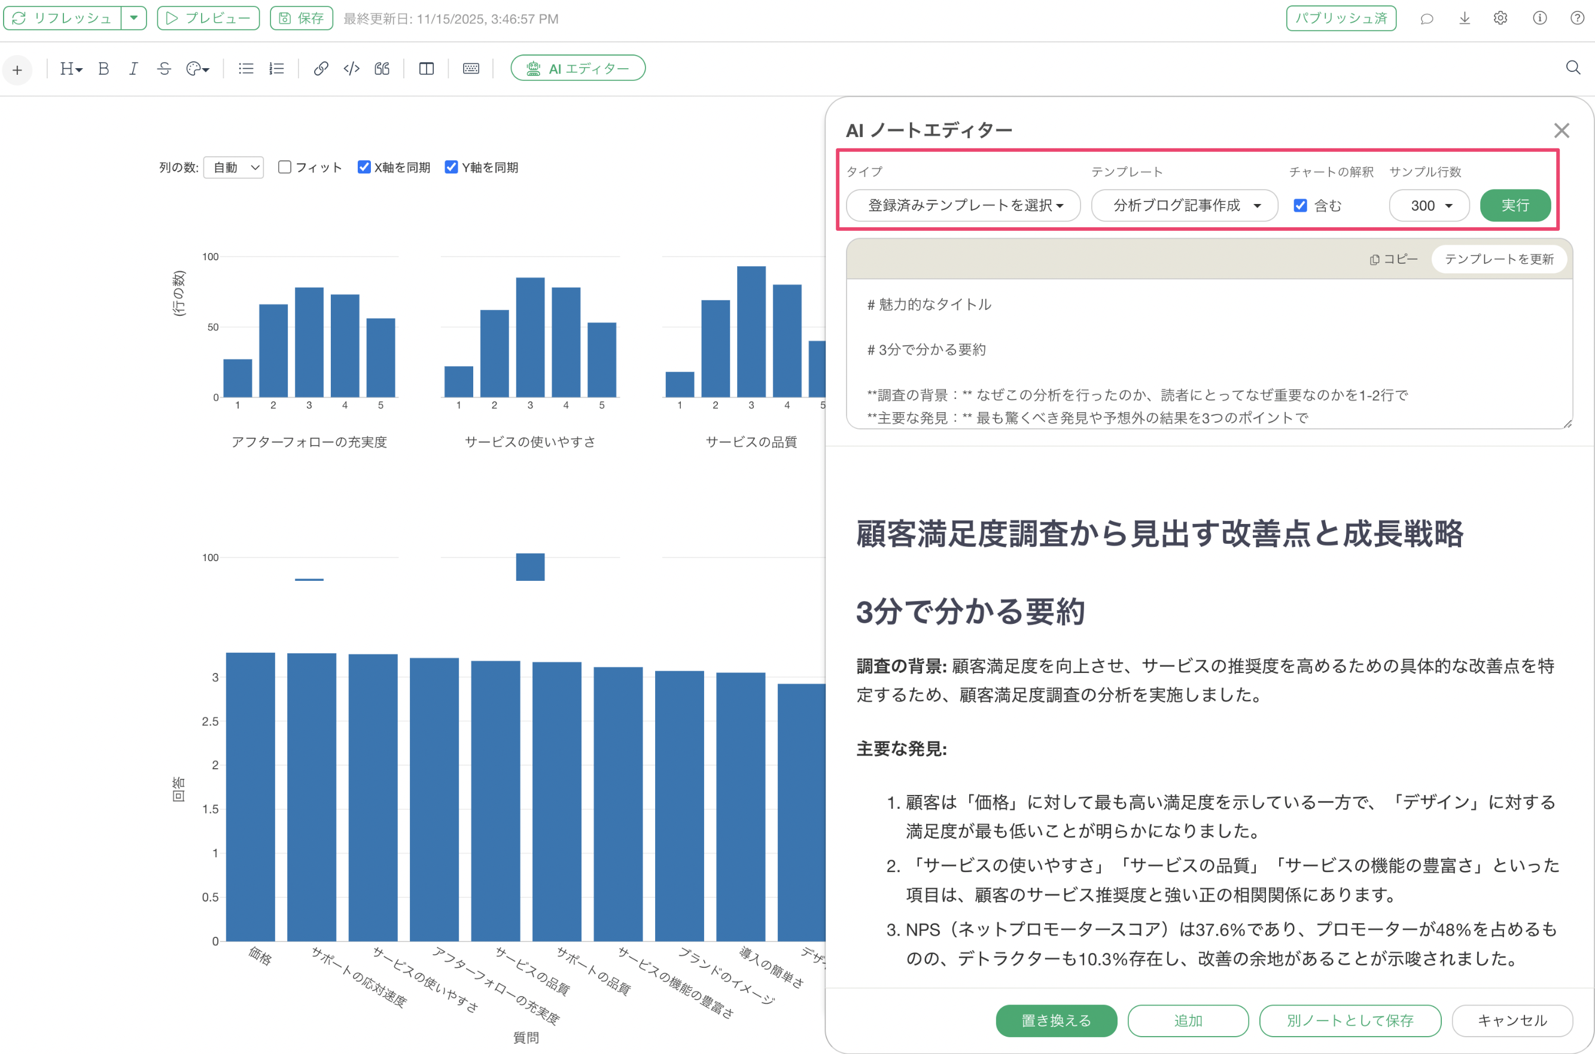Click the 実行 button
This screenshot has width=1595, height=1054.
pos(1514,206)
